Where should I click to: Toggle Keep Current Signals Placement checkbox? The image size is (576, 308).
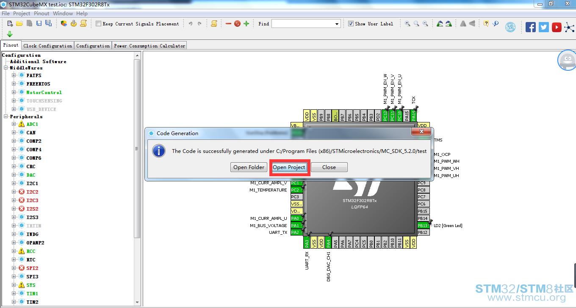tap(99, 24)
